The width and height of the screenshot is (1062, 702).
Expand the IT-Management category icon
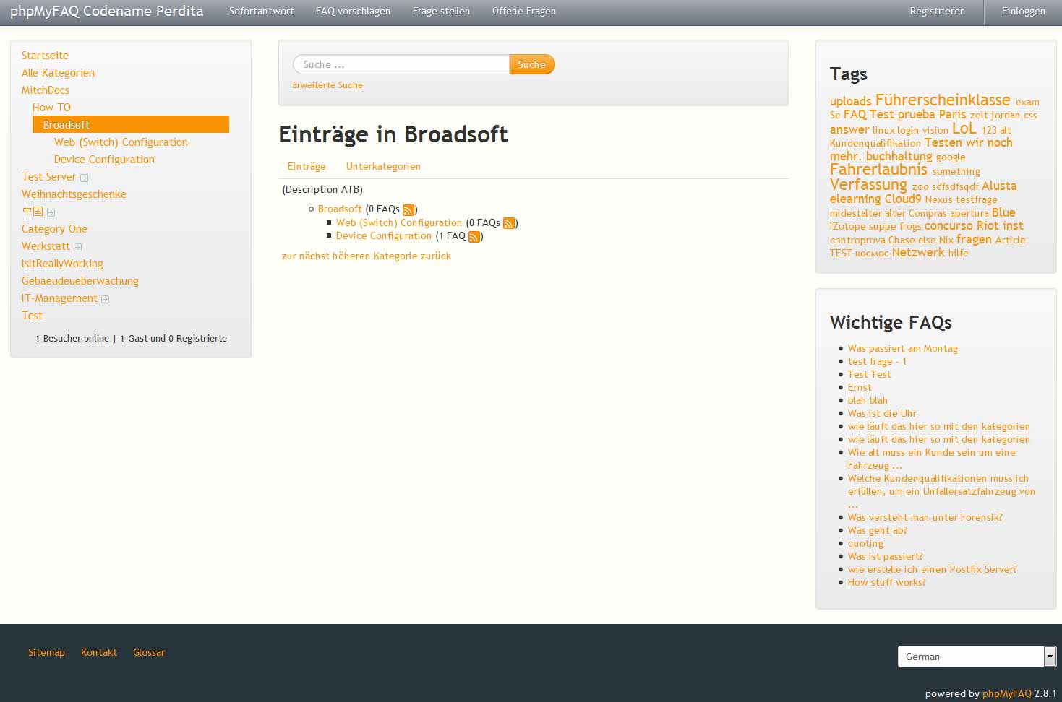[105, 299]
